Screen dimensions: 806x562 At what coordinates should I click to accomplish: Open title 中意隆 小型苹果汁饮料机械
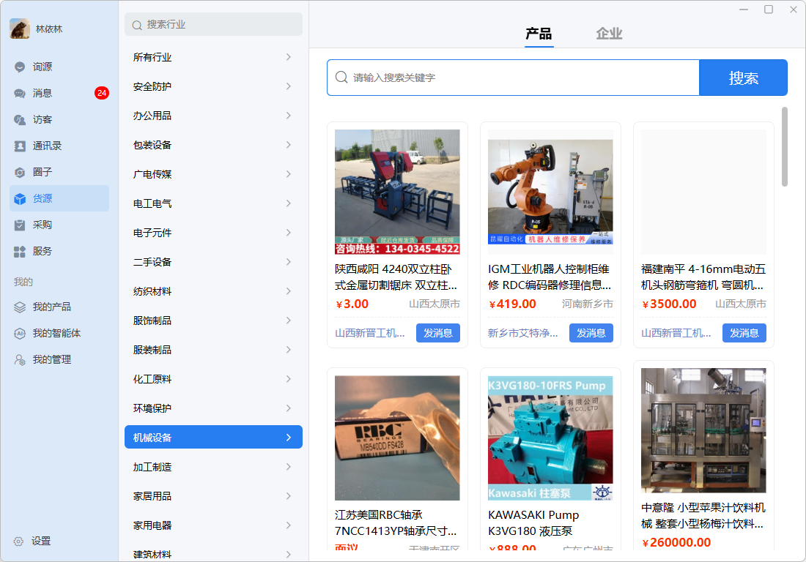703,516
